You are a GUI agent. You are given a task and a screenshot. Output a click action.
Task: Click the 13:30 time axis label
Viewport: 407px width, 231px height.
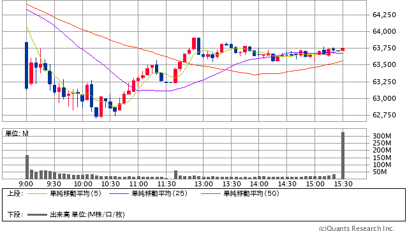point(232,184)
